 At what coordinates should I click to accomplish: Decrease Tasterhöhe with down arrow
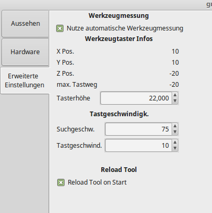coord(175,101)
